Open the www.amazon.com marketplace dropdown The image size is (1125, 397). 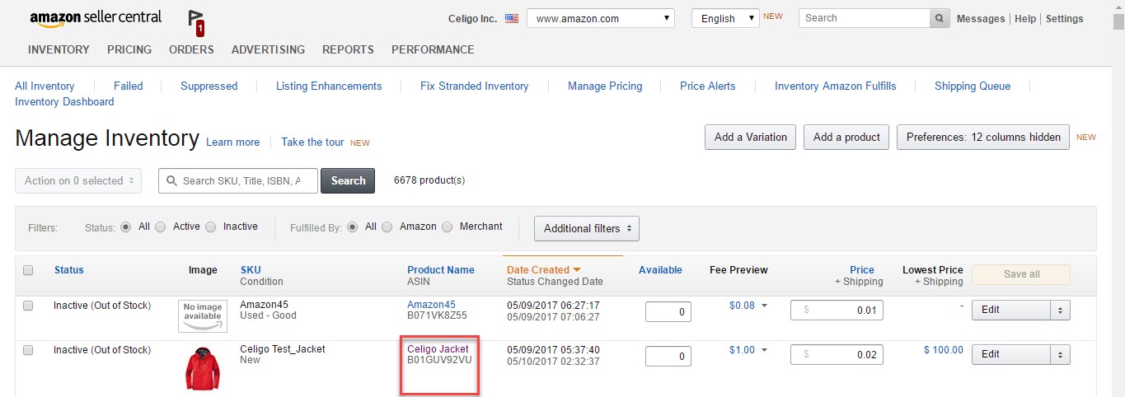coord(600,18)
